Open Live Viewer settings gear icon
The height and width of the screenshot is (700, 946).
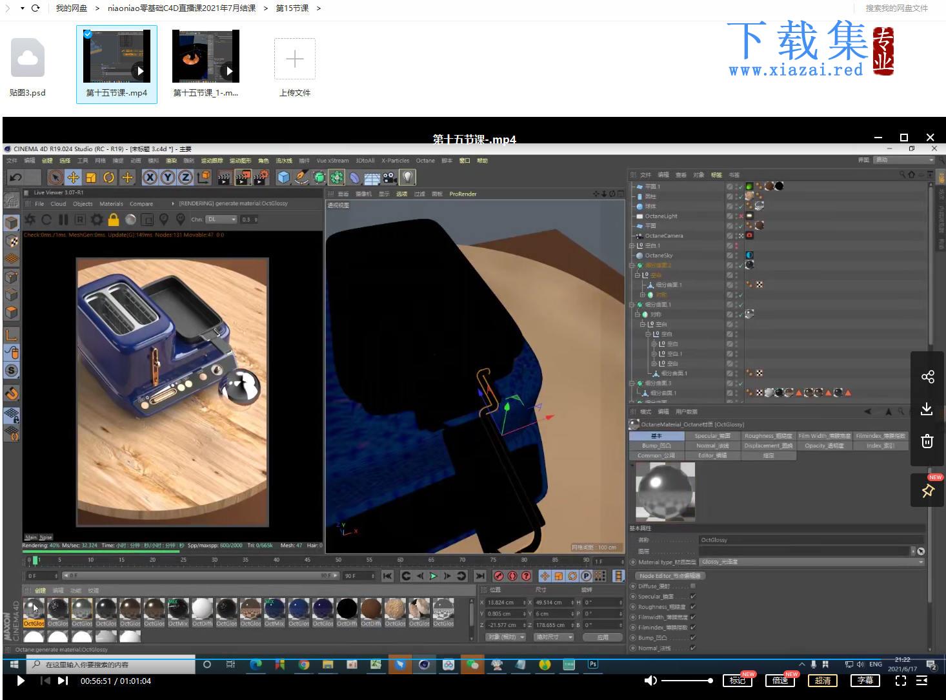[97, 220]
